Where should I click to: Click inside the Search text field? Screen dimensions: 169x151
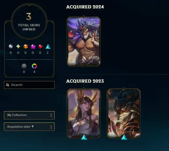[29, 85]
